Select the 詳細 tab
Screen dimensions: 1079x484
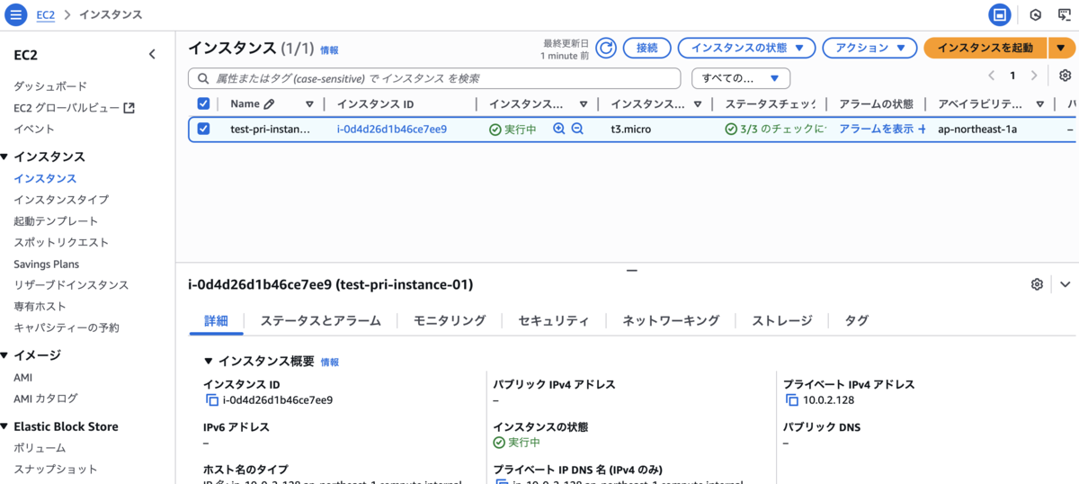(x=216, y=320)
